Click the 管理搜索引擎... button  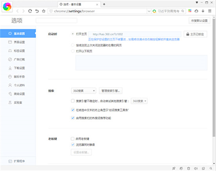pyautogui.click(x=110, y=91)
